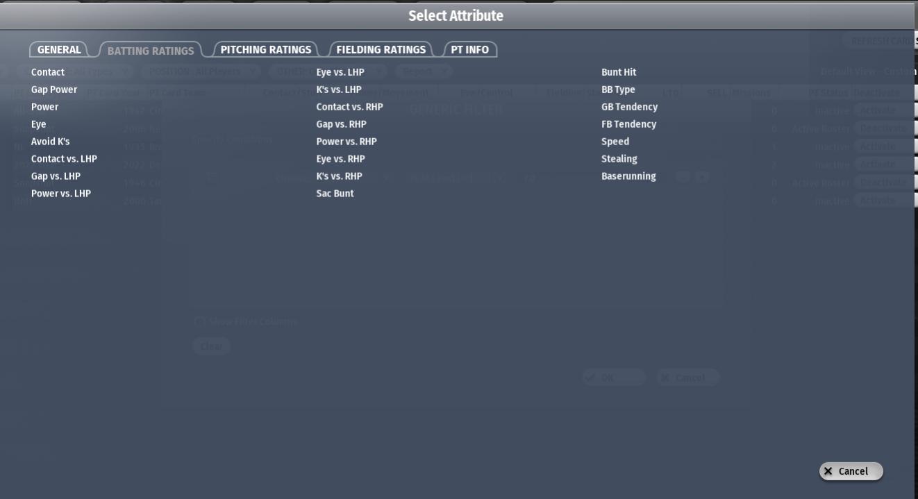Select the FIELDING RATINGS tab
The width and height of the screenshot is (918, 499).
(x=381, y=49)
